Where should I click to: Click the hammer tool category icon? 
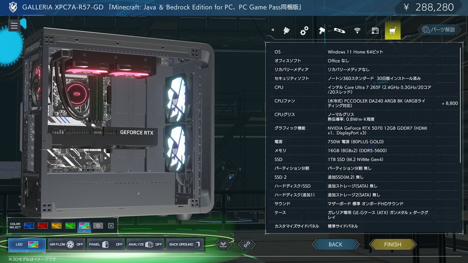coord(322,31)
